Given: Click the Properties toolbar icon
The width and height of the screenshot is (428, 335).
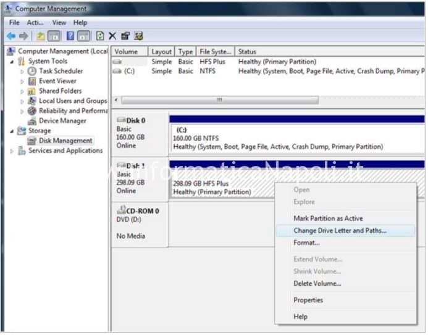Looking at the screenshot, I should 125,36.
